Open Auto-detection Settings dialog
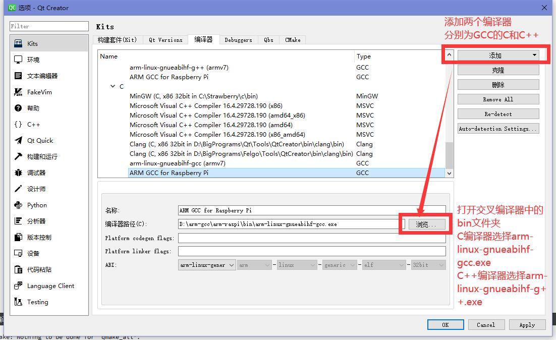556x340 pixels. click(x=498, y=128)
